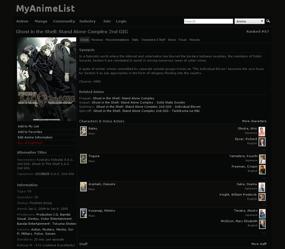Viewport: 285px width, 249px height.
Task: Click Buy @ RightStuf
Action: tap(30, 143)
